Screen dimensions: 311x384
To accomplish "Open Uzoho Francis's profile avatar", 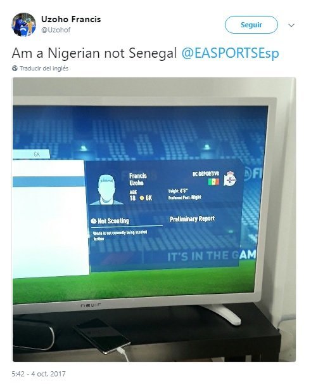I will [x=23, y=25].
